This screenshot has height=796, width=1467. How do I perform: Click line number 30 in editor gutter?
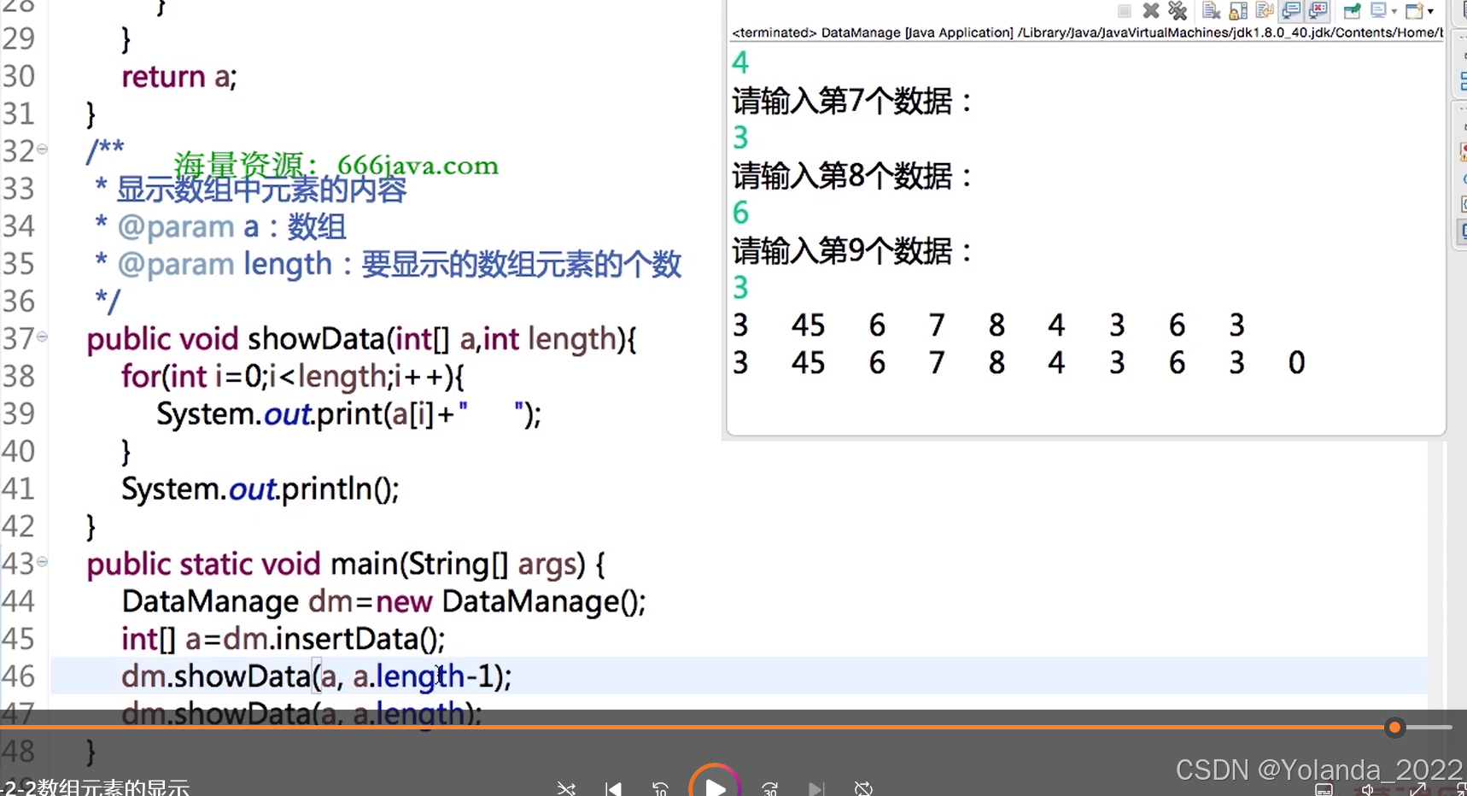pos(18,77)
